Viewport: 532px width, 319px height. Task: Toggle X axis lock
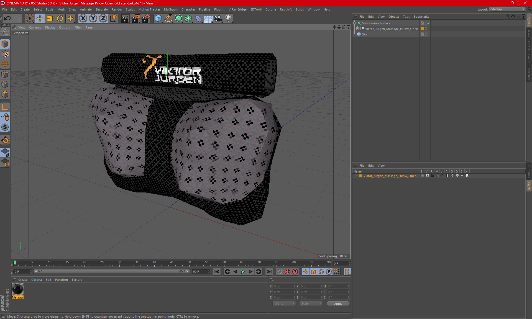83,19
